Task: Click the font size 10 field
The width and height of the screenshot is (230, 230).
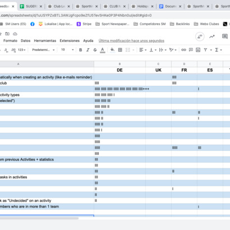Action: [64, 50]
